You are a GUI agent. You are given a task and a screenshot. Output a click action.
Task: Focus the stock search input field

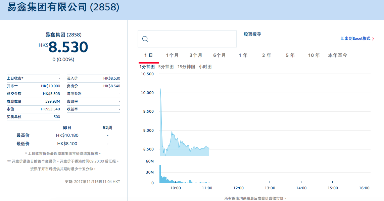pos(187,39)
